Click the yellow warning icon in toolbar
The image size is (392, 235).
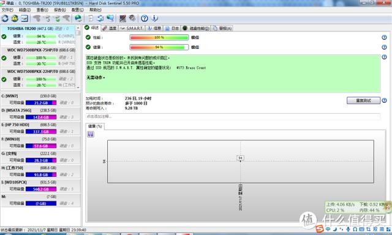click(x=15, y=18)
